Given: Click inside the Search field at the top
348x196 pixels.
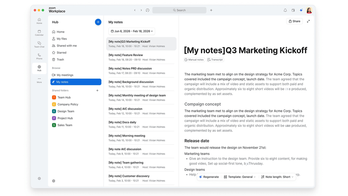Looking at the screenshot, I should (x=179, y=10).
